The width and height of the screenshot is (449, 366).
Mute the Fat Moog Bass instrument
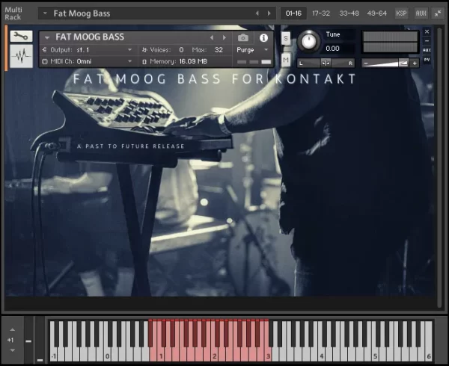coord(286,59)
